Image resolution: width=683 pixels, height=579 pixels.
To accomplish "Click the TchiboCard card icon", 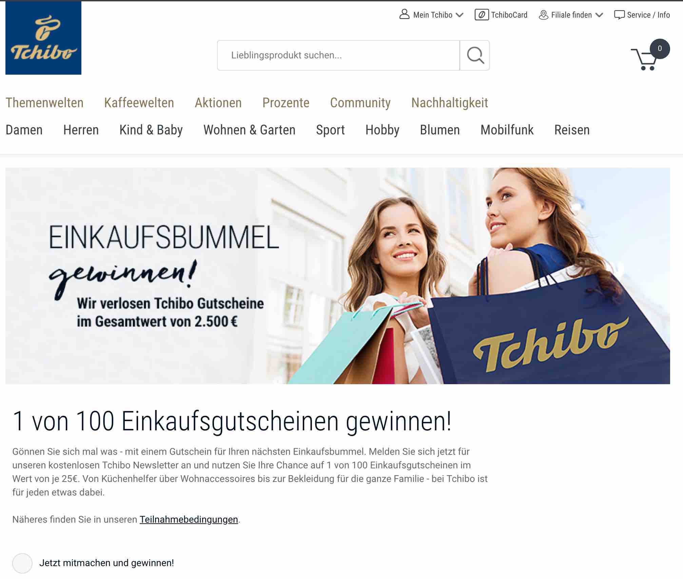I will click(482, 15).
